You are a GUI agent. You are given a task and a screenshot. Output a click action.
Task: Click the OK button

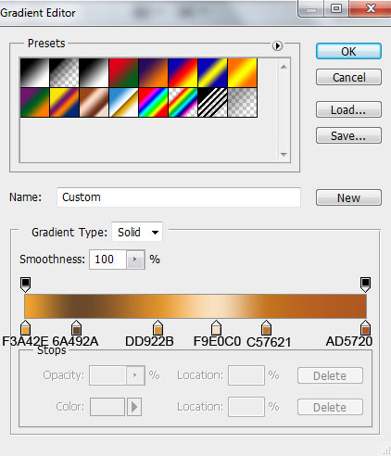pyautogui.click(x=348, y=51)
